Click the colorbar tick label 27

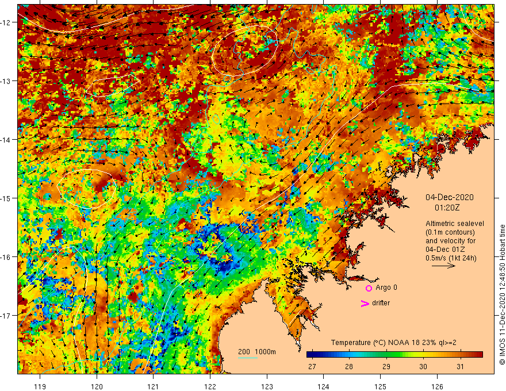[x=312, y=367]
